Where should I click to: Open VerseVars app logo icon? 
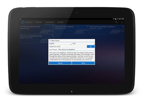pyautogui.click(x=22, y=22)
